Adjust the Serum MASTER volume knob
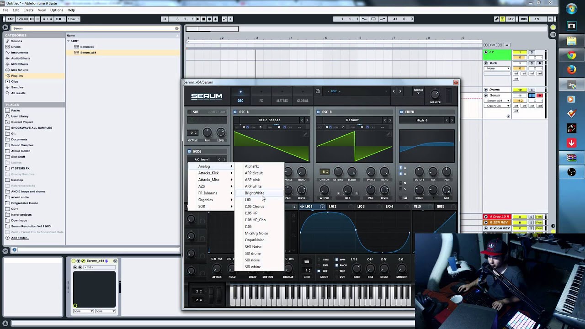 (x=435, y=95)
